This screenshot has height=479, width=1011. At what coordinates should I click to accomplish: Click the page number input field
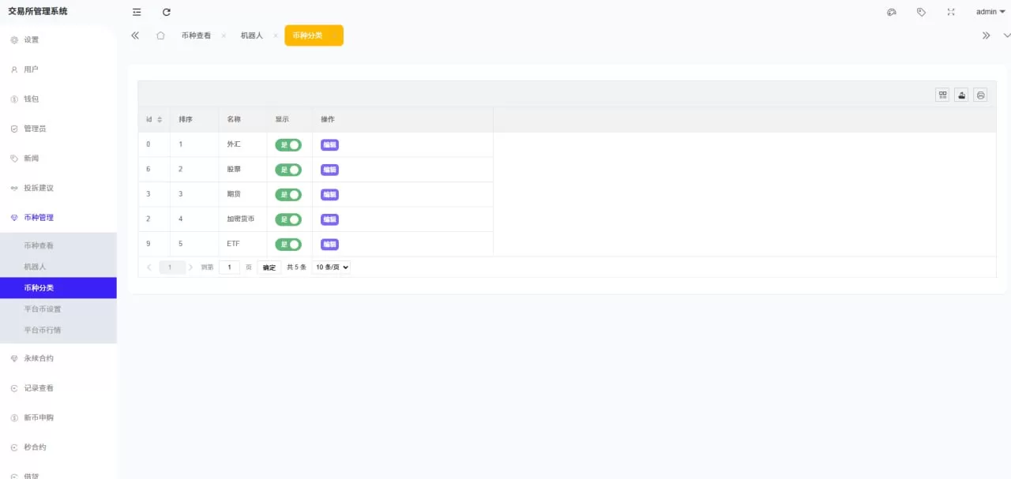point(229,268)
